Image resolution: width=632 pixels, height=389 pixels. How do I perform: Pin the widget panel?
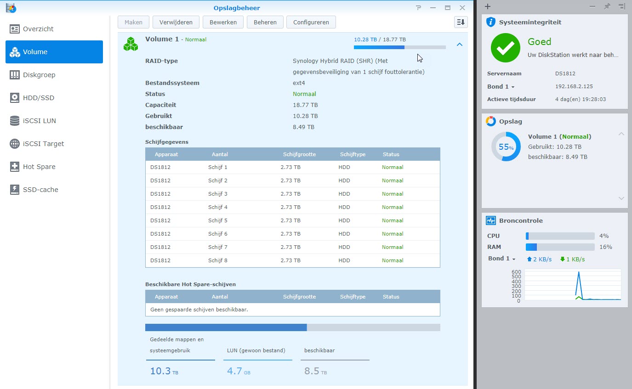click(607, 6)
